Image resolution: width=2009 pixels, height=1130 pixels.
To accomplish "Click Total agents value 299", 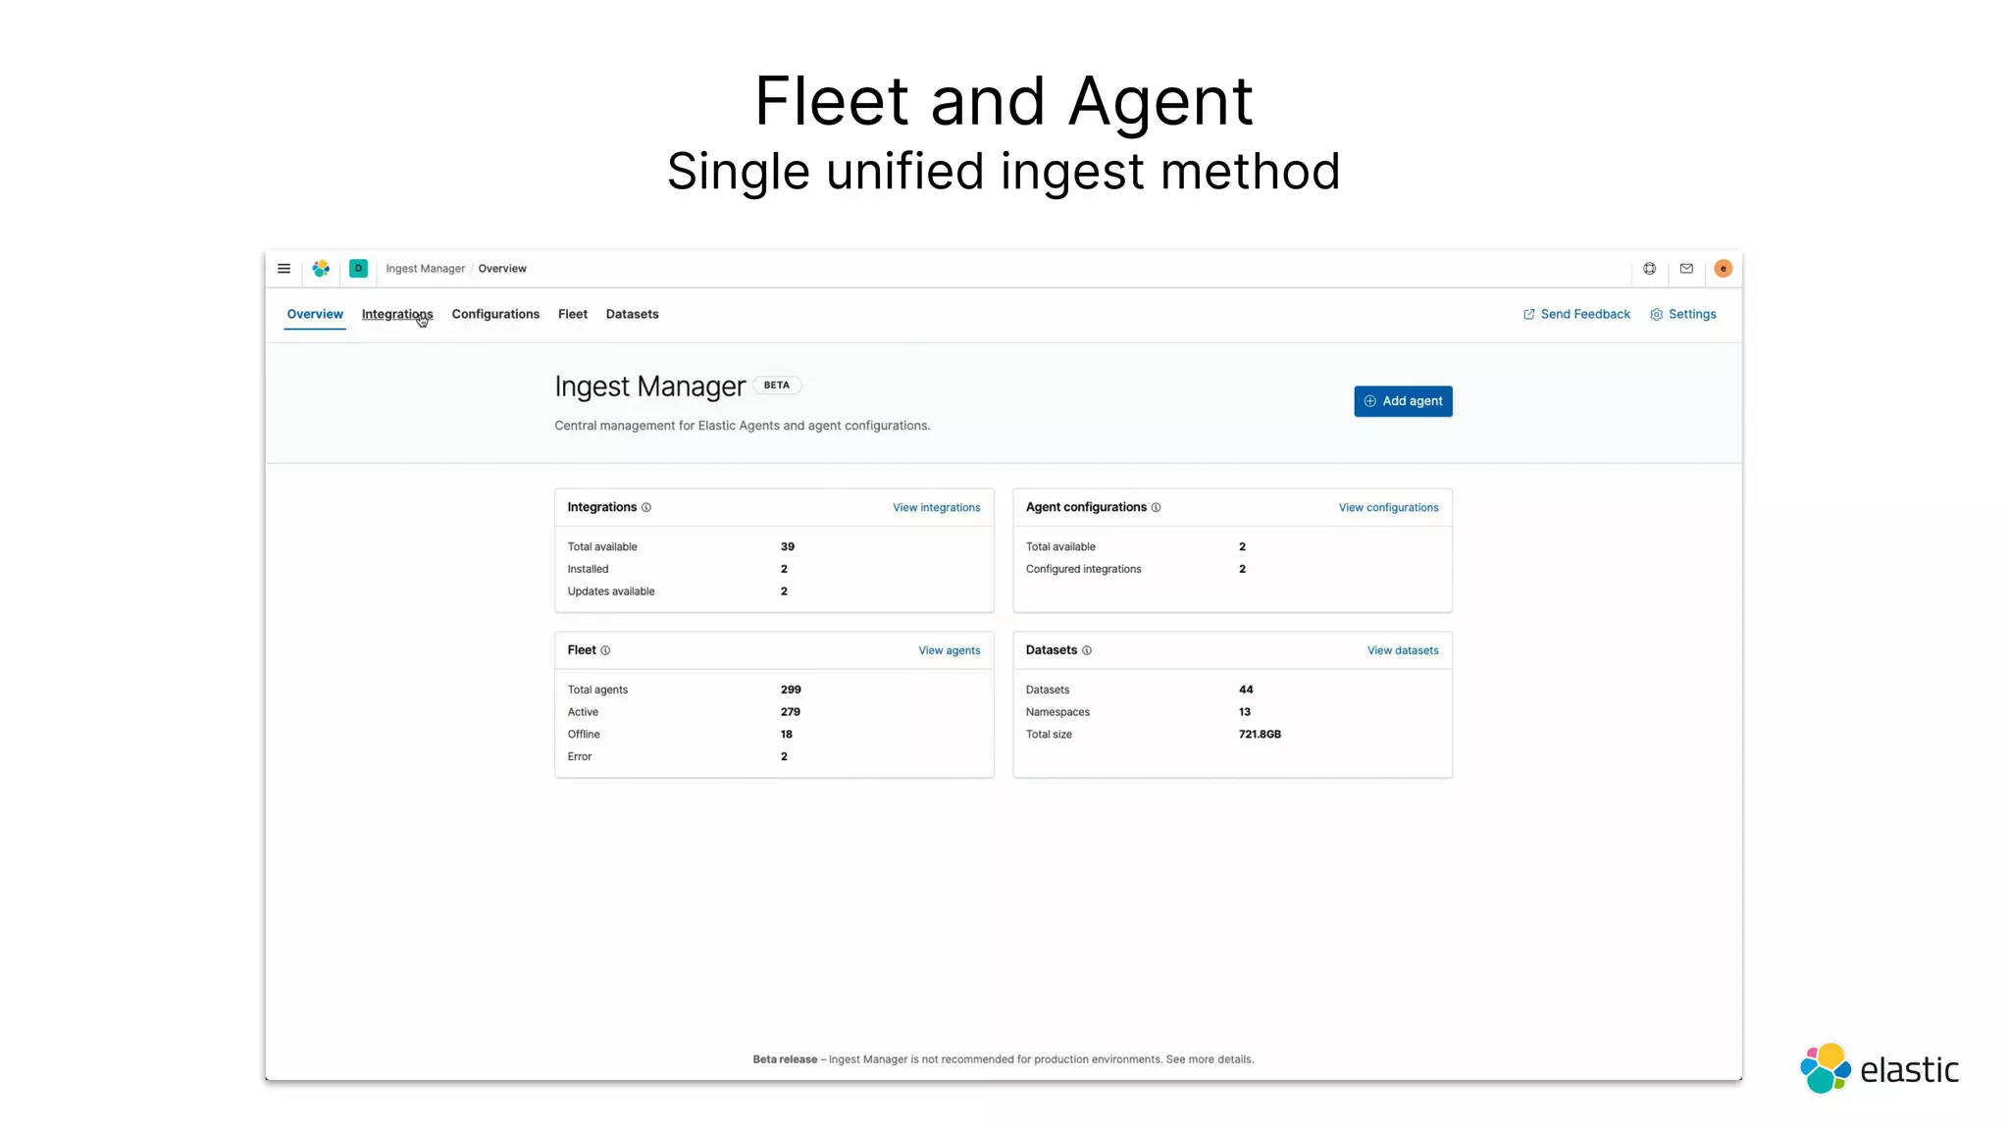I will (x=791, y=690).
